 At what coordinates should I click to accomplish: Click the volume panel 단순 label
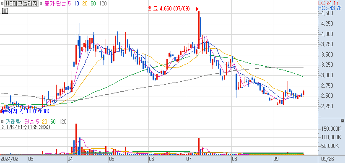[29, 122]
